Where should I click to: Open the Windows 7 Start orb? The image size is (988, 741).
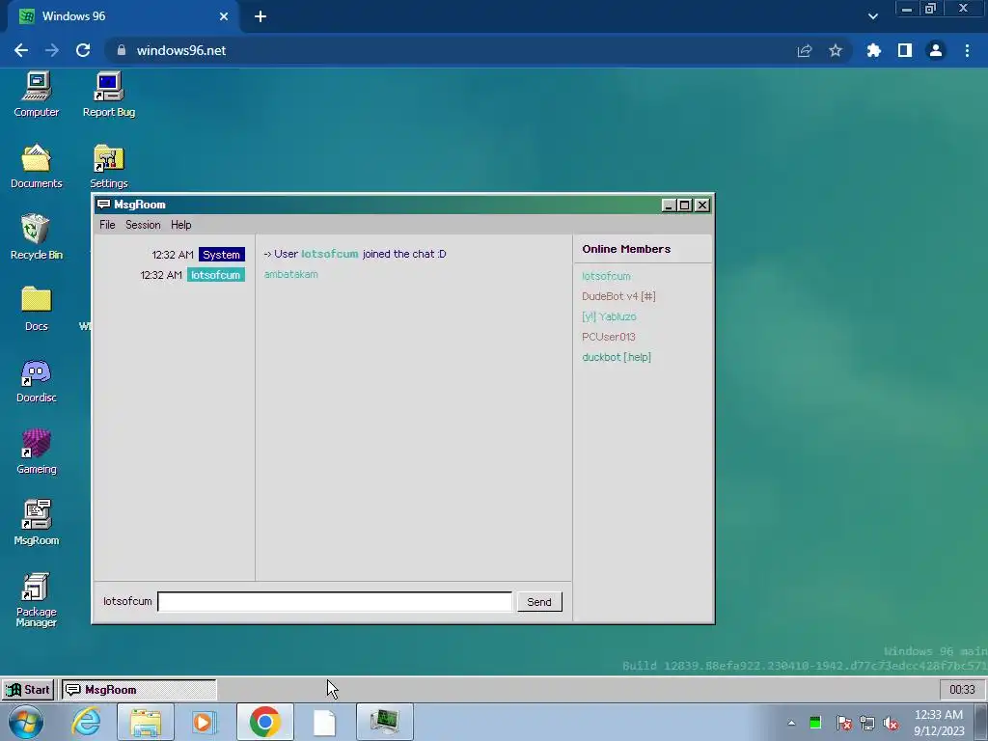pos(26,722)
